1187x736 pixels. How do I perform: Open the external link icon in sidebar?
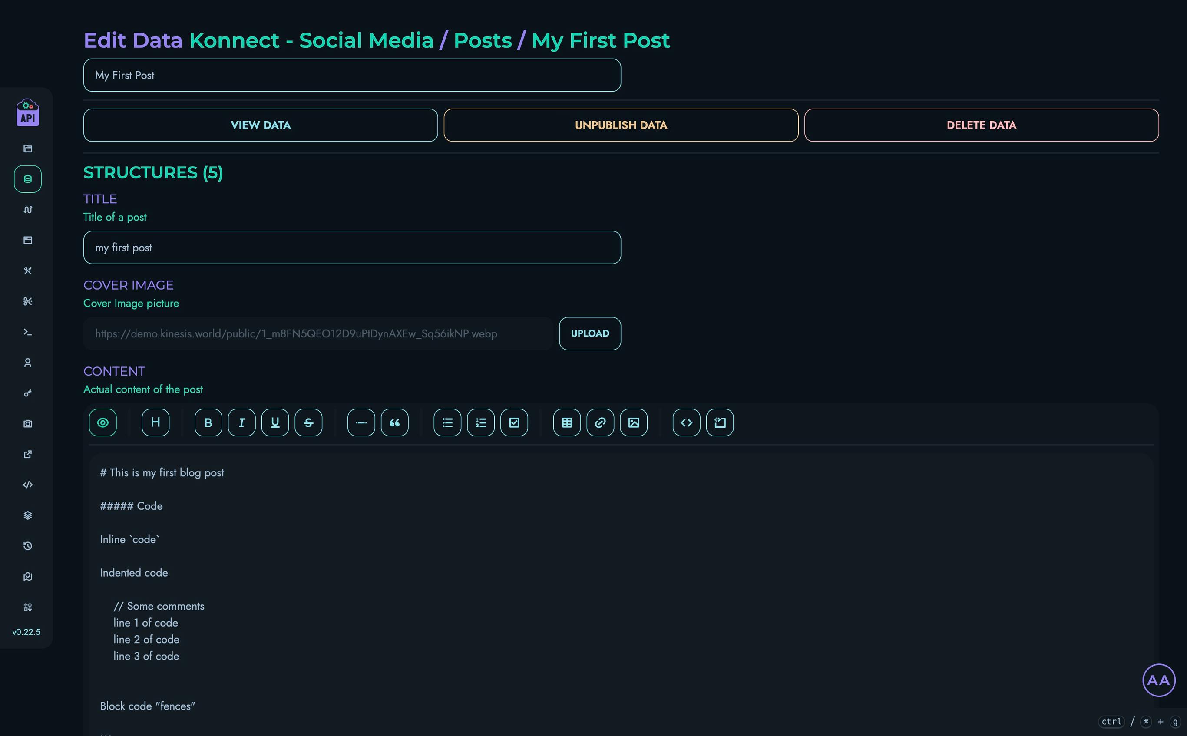coord(28,454)
